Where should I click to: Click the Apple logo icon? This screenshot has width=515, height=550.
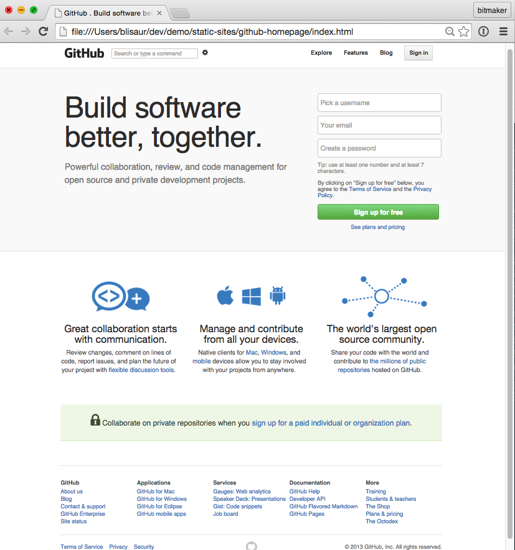[x=225, y=296]
